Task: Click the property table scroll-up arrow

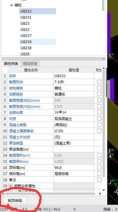Action: click(x=104, y=68)
